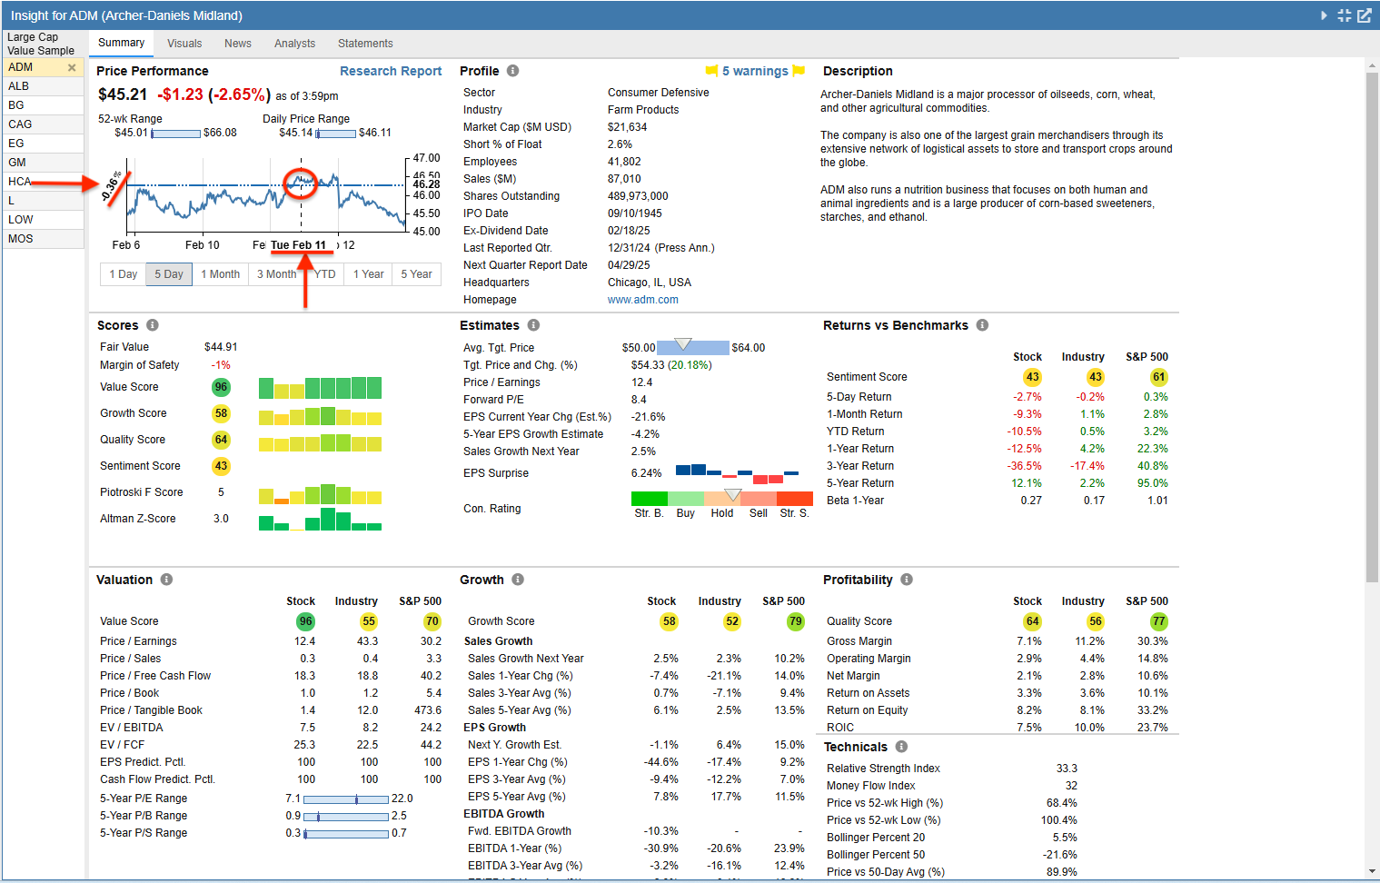The height and width of the screenshot is (883, 1380).
Task: Select the 1 Year chart period
Action: pyautogui.click(x=368, y=274)
